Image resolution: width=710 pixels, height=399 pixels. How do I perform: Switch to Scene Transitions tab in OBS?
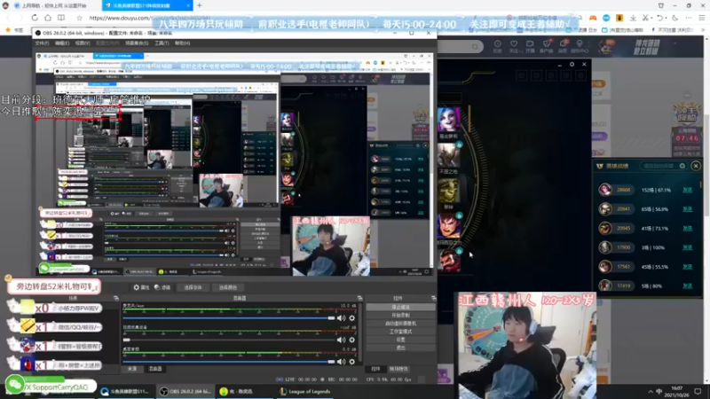398,369
